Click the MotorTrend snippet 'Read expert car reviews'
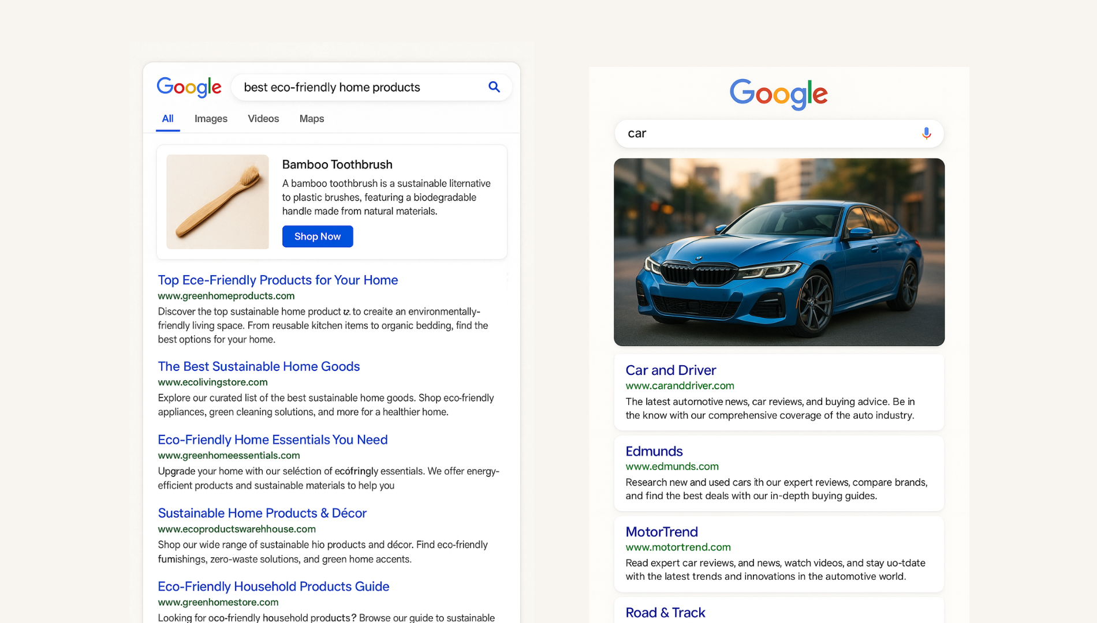 (775, 570)
